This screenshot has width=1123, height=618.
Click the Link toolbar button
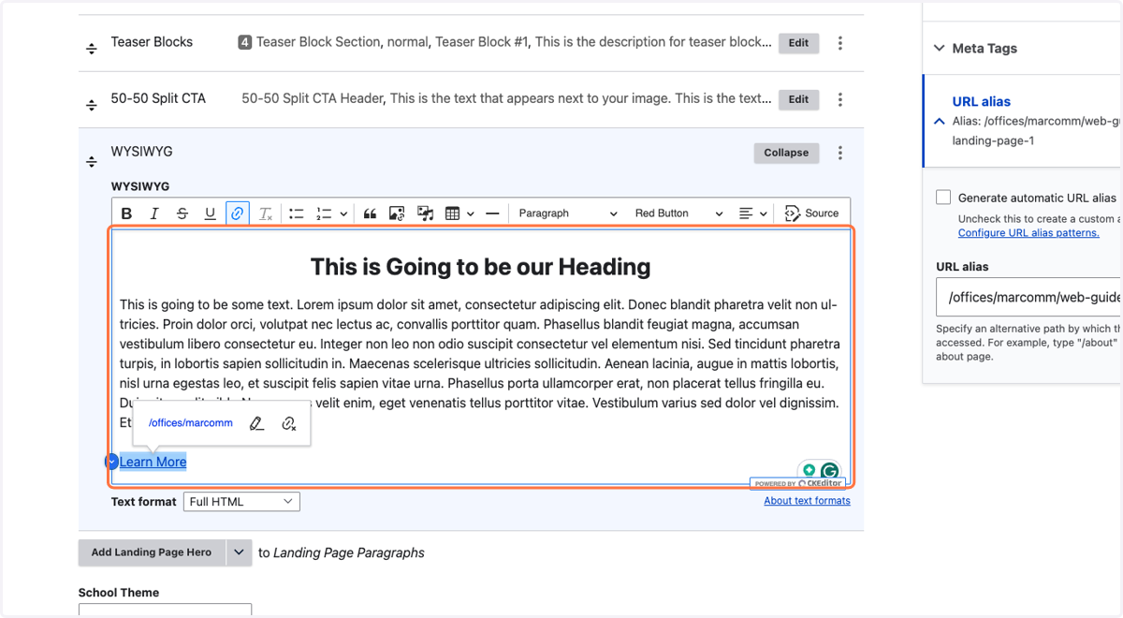point(238,213)
